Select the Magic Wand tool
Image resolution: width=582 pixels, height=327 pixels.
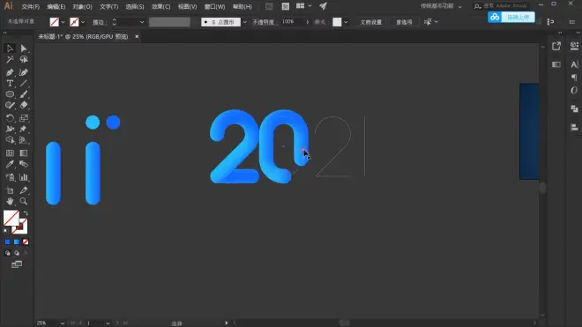coord(10,60)
